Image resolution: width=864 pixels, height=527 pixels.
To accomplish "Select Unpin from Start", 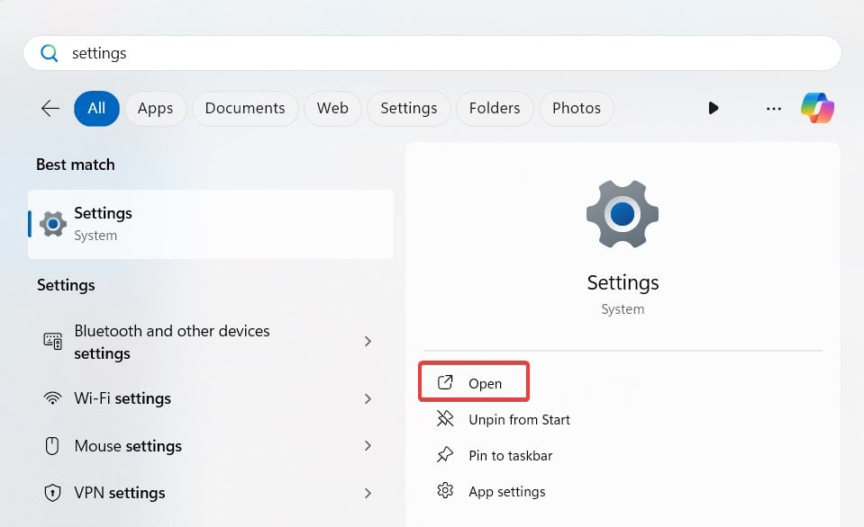I will [519, 420].
